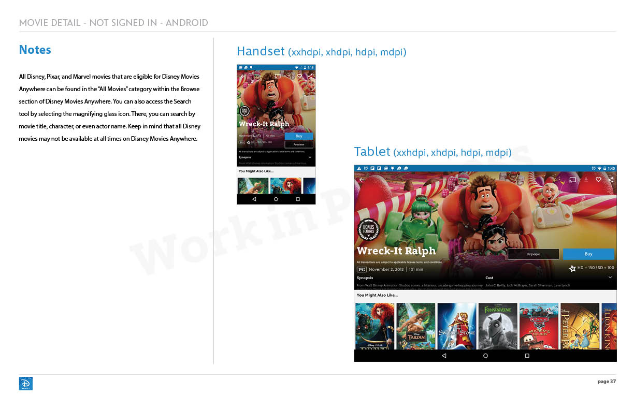
Task: Open the Tarzan thumbnail on the handset
Action: pyautogui.click(x=253, y=186)
